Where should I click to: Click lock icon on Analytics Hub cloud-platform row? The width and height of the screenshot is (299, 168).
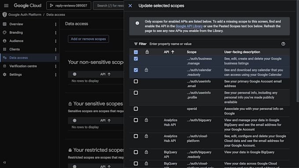(x=146, y=136)
